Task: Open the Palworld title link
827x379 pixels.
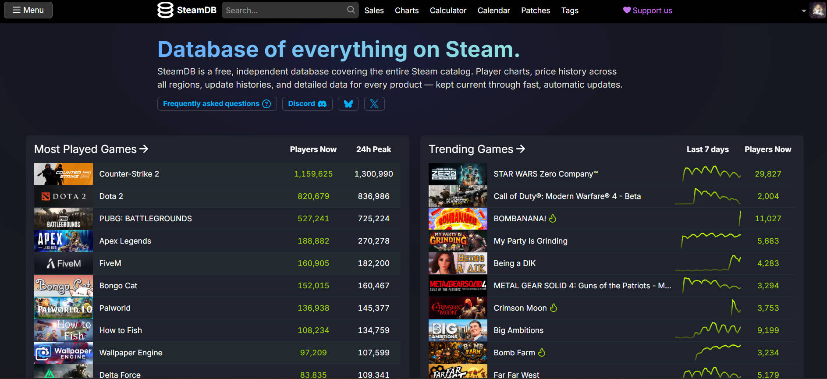Action: pos(115,308)
